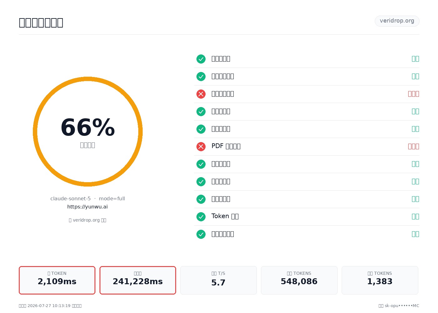
Task: Click the veridrop.org badge in the header
Action: [x=397, y=21]
